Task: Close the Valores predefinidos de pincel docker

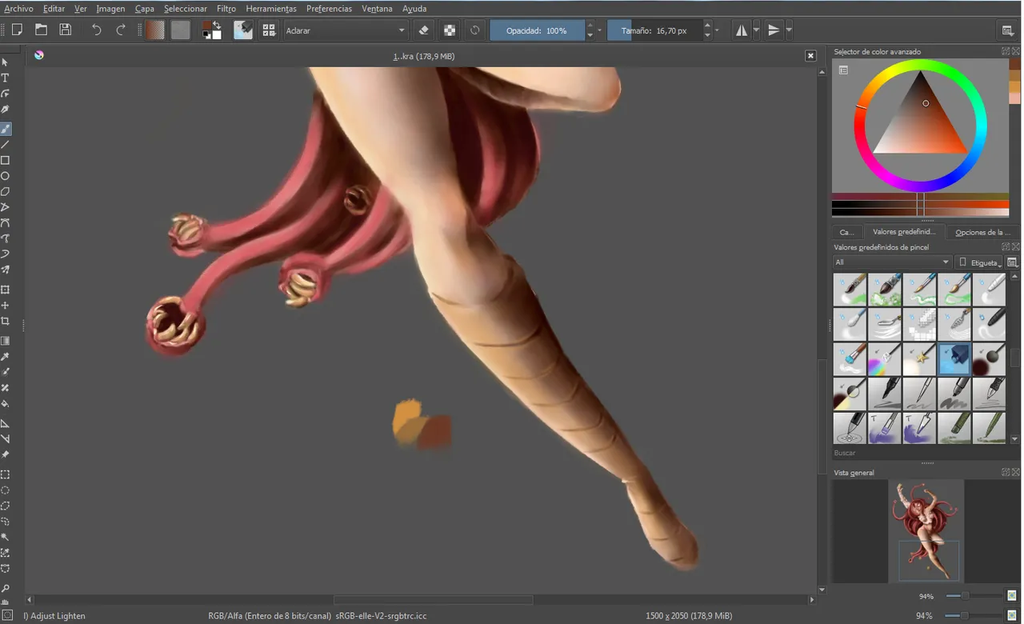Action: tap(1016, 247)
